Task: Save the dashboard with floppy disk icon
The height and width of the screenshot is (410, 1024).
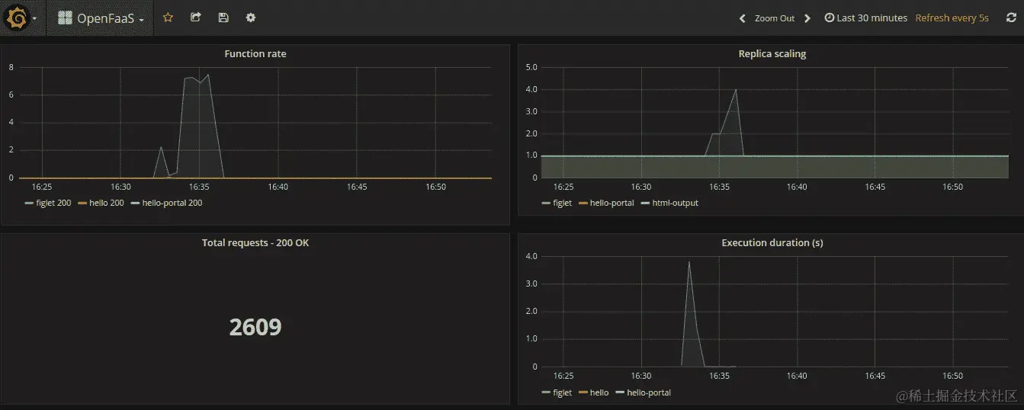Action: tap(223, 18)
